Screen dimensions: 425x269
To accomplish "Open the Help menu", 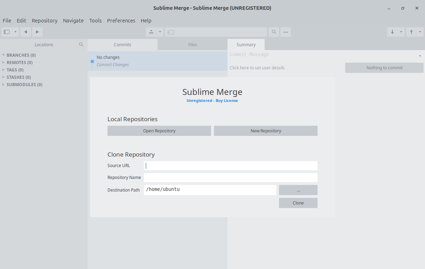I will click(146, 21).
